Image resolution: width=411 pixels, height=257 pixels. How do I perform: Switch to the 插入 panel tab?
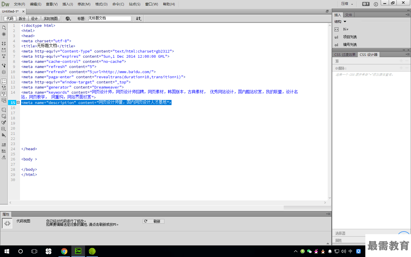[338, 15]
